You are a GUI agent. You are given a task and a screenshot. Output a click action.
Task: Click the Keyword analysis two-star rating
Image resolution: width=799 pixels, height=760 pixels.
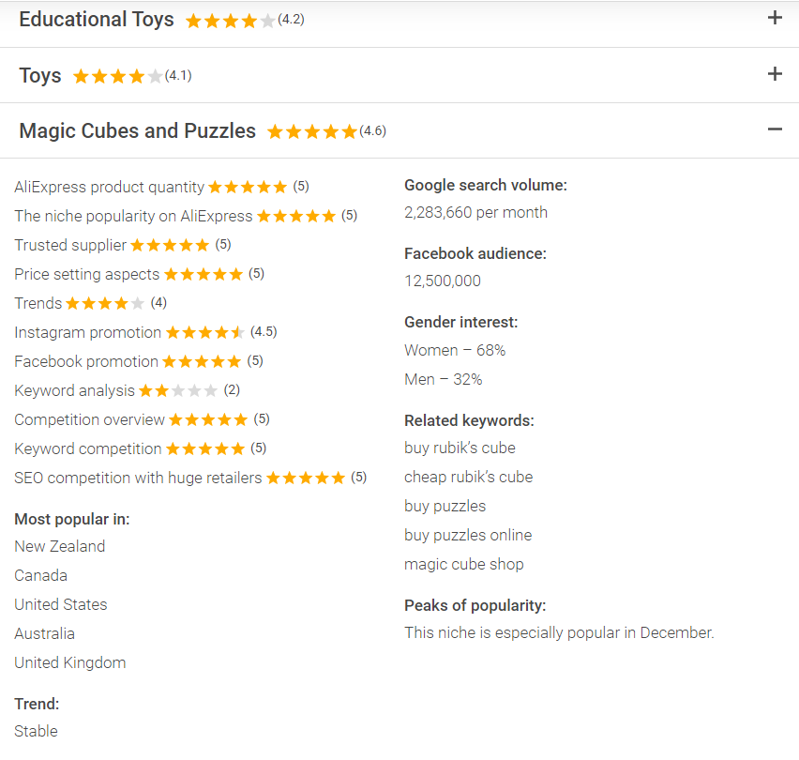click(x=178, y=390)
